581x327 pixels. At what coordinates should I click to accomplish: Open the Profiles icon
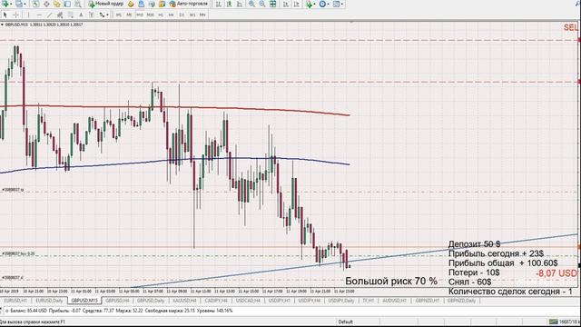[x=19, y=4]
